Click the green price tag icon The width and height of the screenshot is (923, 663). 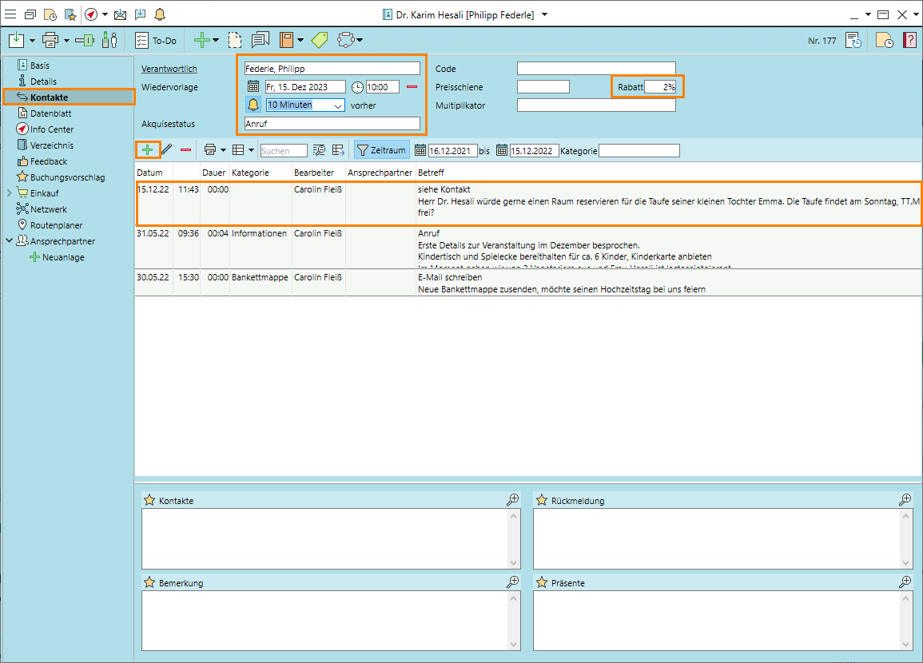tap(320, 40)
